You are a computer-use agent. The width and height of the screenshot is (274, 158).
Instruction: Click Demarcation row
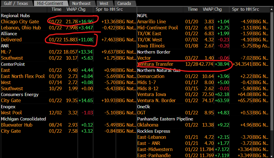[x=204, y=76]
